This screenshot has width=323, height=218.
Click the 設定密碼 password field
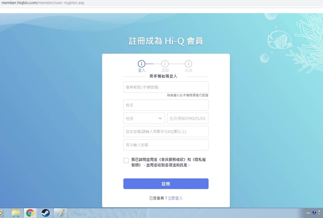pos(166,132)
